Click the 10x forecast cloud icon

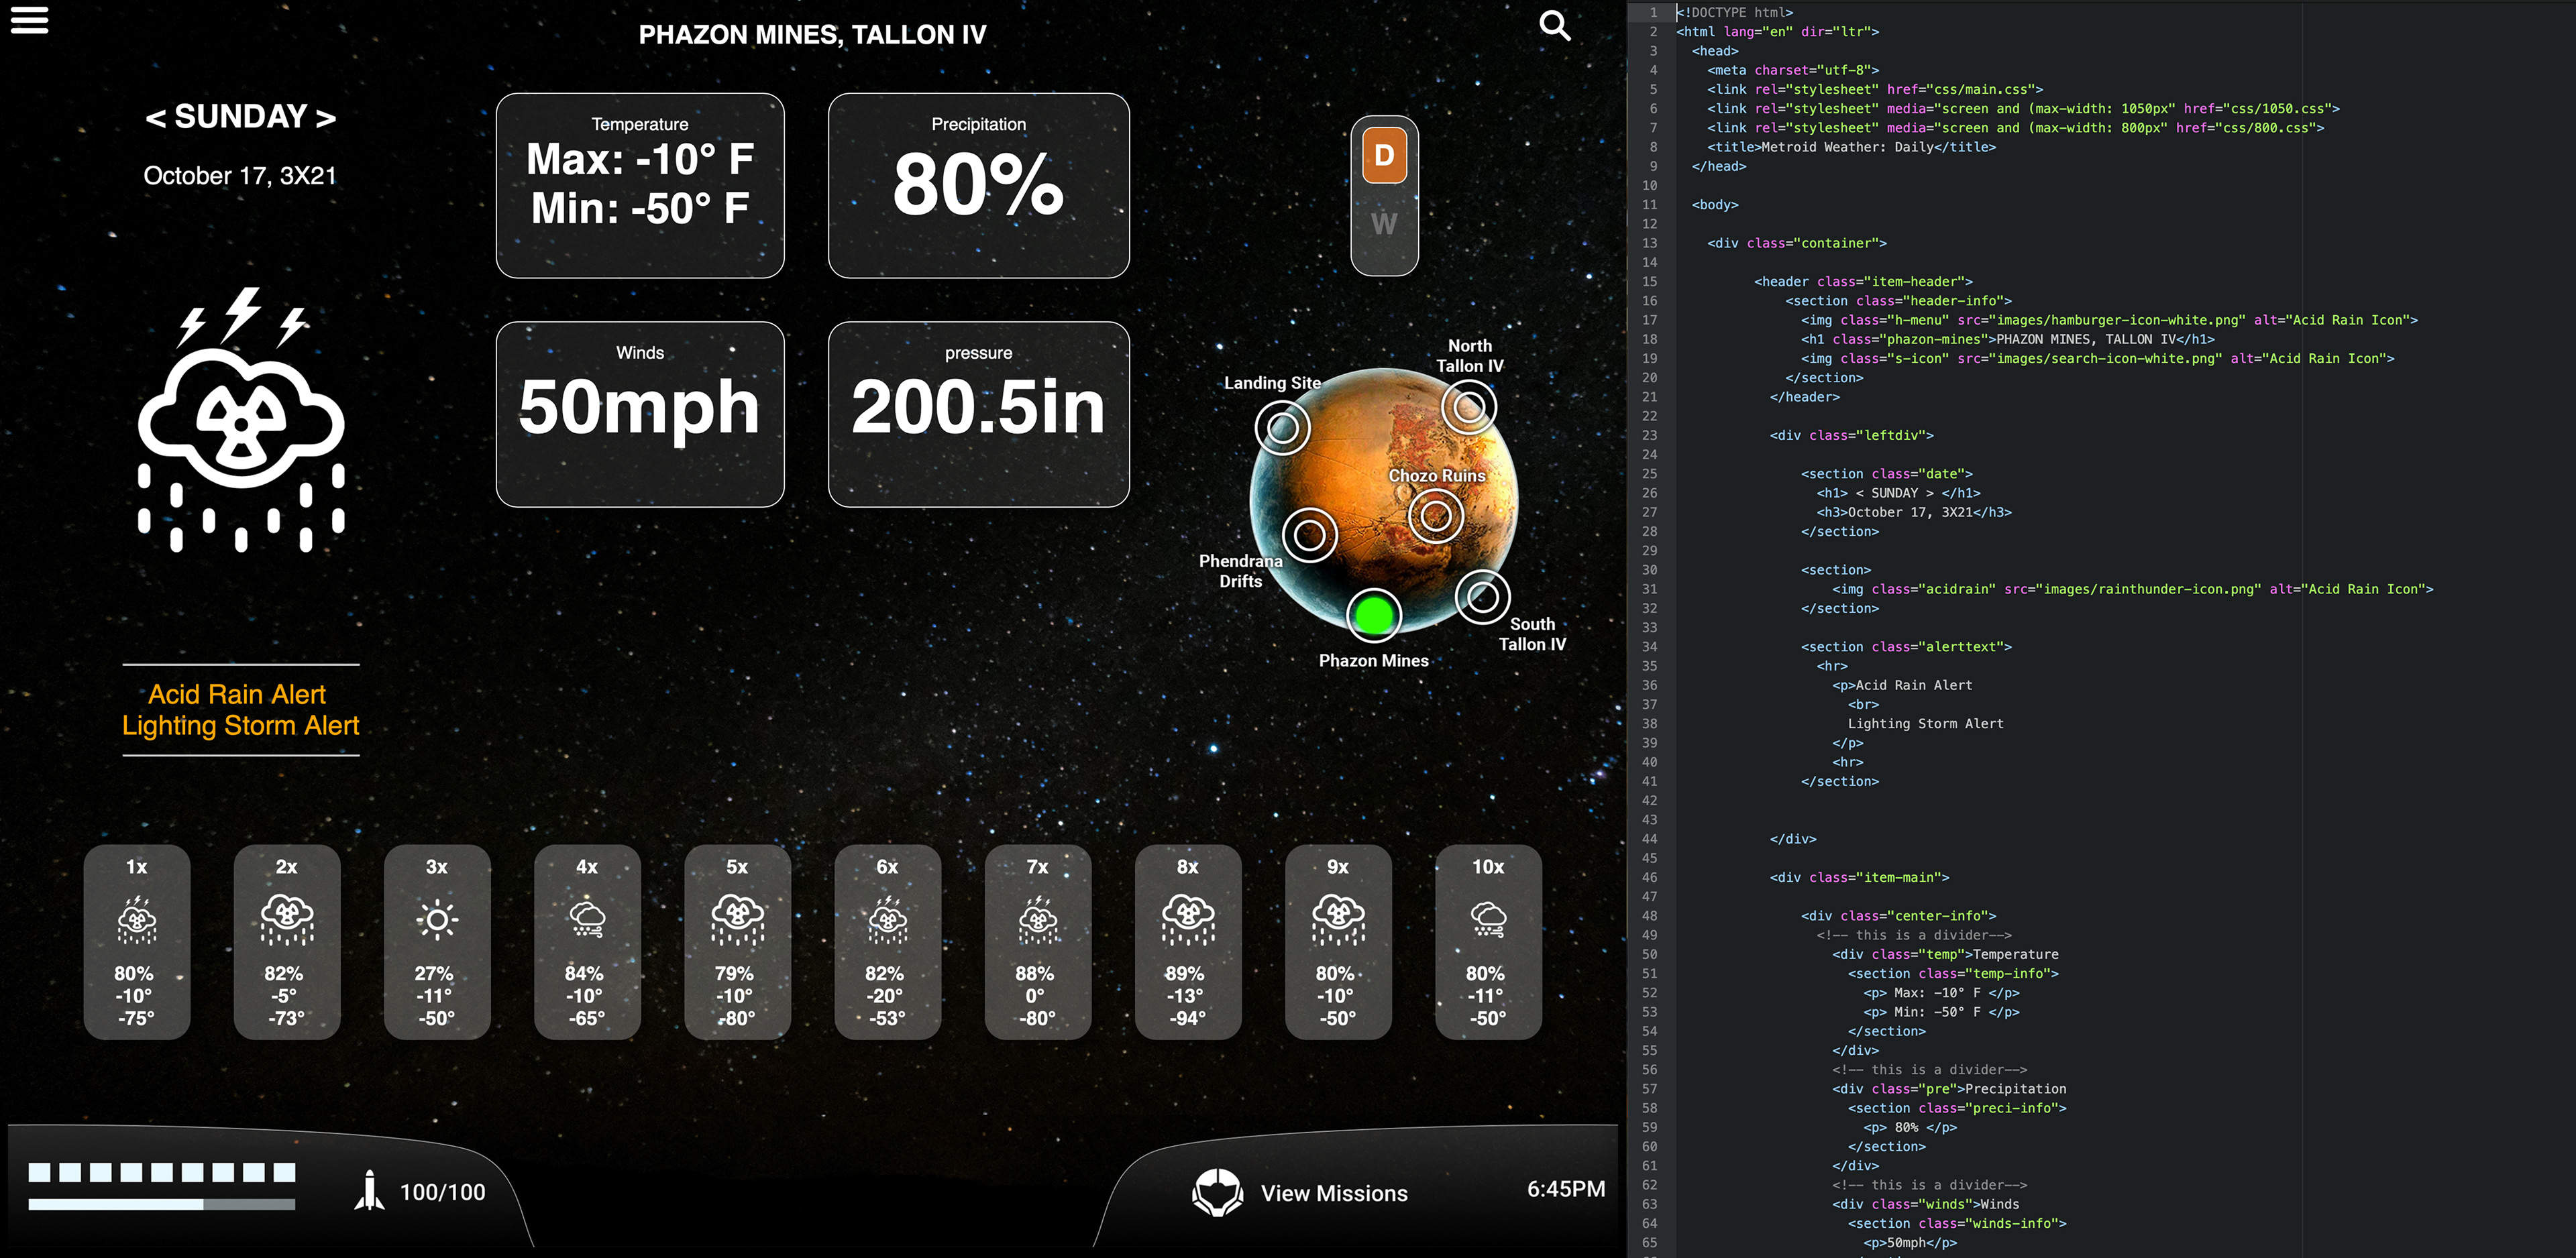tap(1488, 919)
